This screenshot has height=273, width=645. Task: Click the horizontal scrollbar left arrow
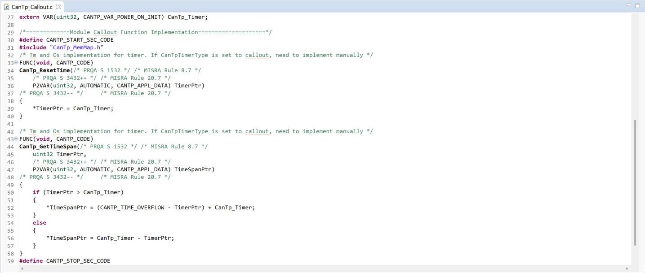pos(22,269)
